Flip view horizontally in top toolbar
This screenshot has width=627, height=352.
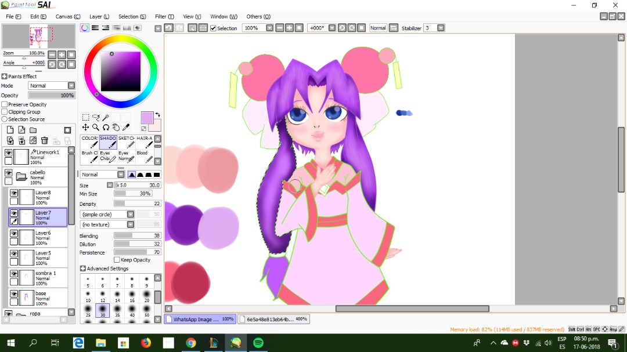394,28
